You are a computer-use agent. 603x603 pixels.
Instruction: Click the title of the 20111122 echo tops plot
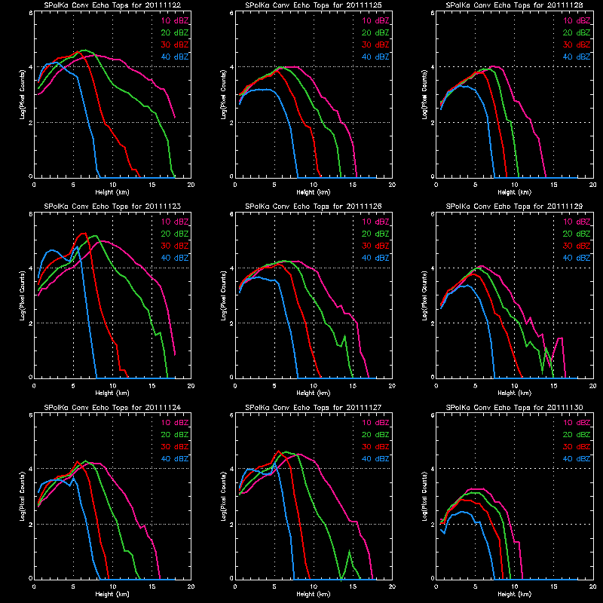tap(112, 5)
